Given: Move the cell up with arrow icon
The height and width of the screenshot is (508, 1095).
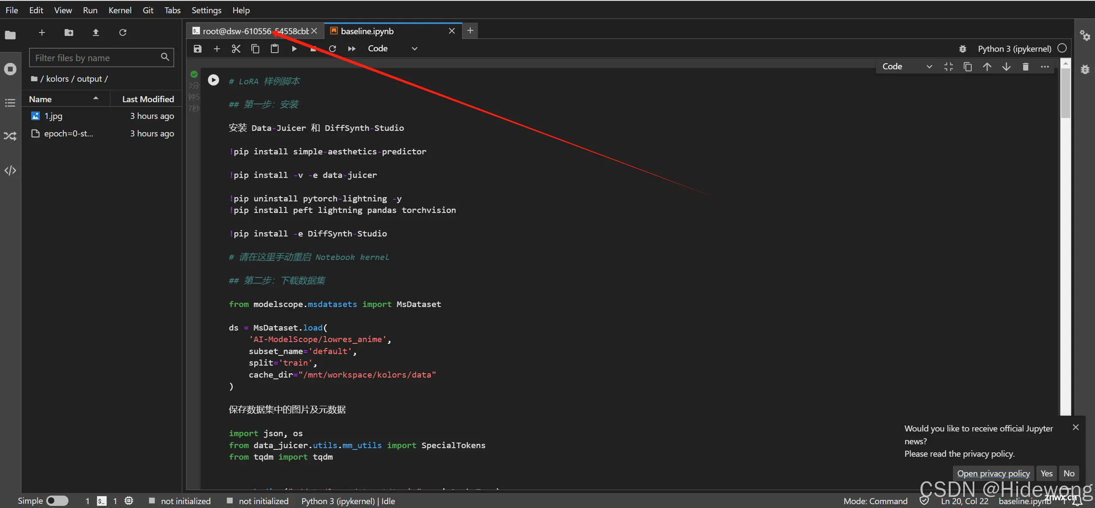Looking at the screenshot, I should tap(987, 67).
